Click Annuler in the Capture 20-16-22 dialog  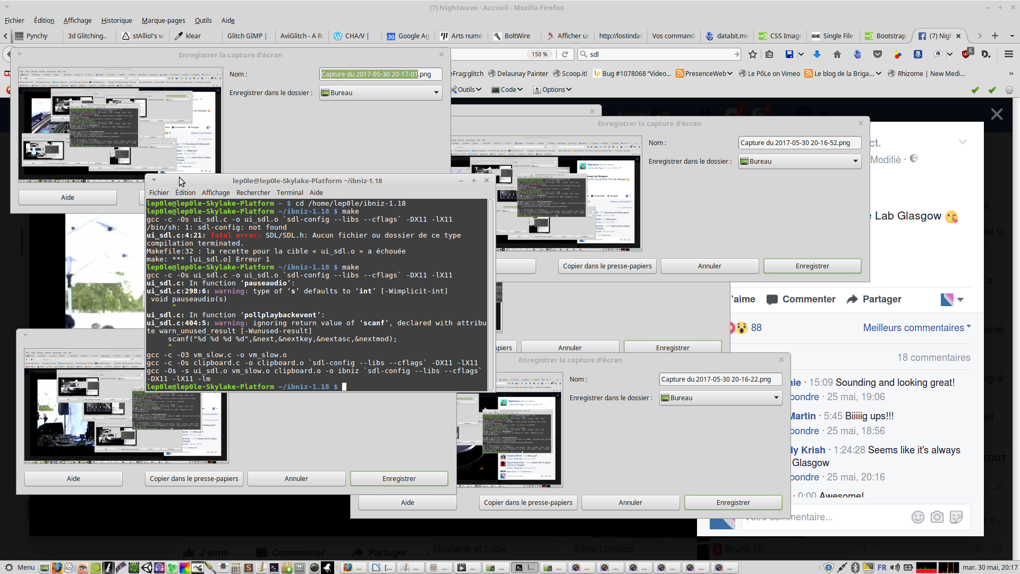630,503
